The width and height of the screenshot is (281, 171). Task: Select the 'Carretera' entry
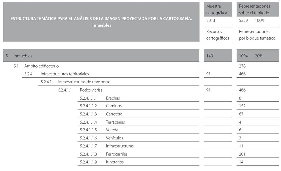(x=114, y=114)
